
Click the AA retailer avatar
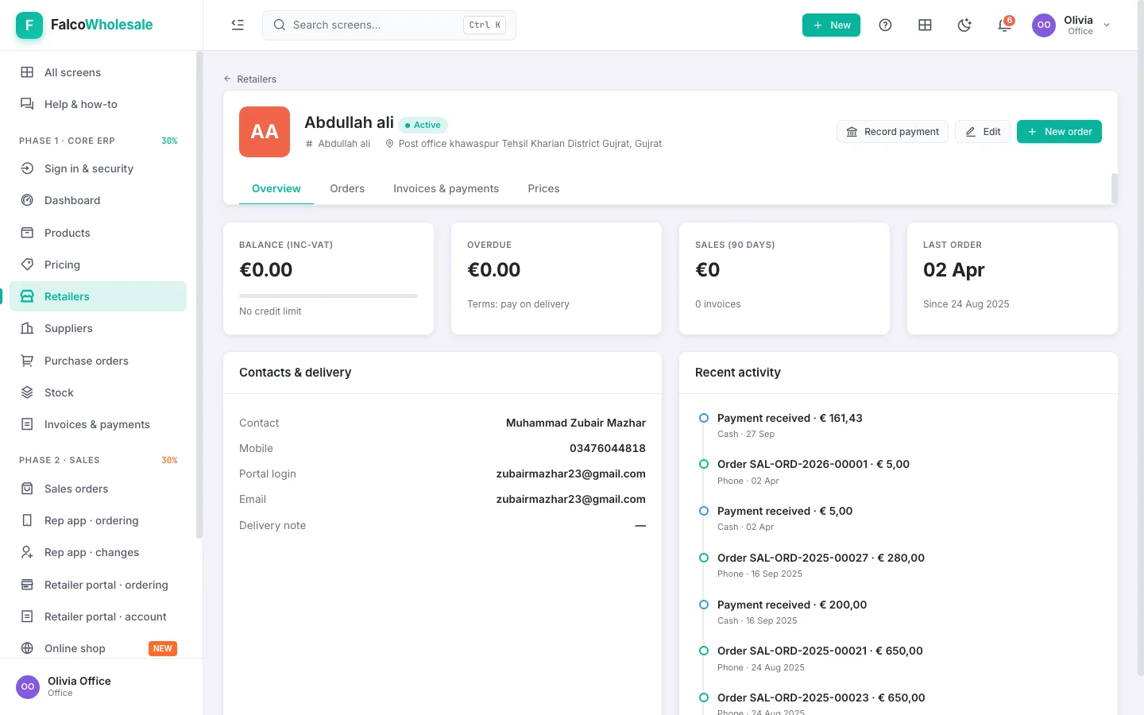click(x=265, y=132)
